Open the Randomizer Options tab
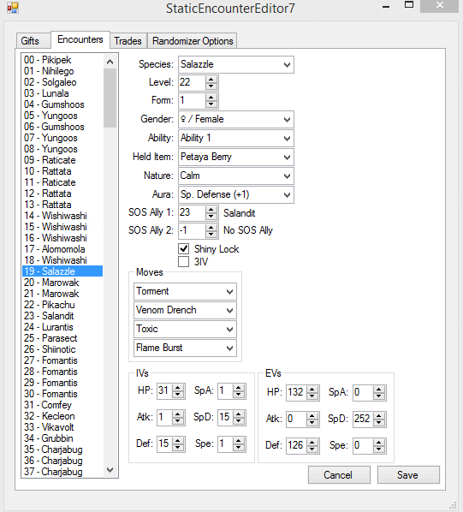The height and width of the screenshot is (512, 463). [x=193, y=41]
